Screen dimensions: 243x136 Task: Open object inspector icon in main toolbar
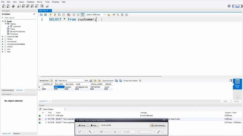[x=14, y=6]
